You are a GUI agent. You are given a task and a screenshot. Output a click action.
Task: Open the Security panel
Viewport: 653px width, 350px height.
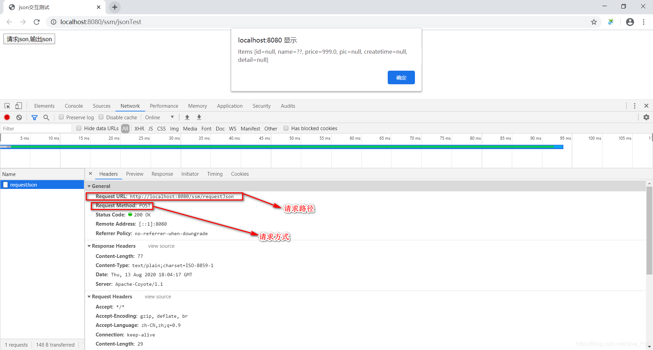coord(262,106)
